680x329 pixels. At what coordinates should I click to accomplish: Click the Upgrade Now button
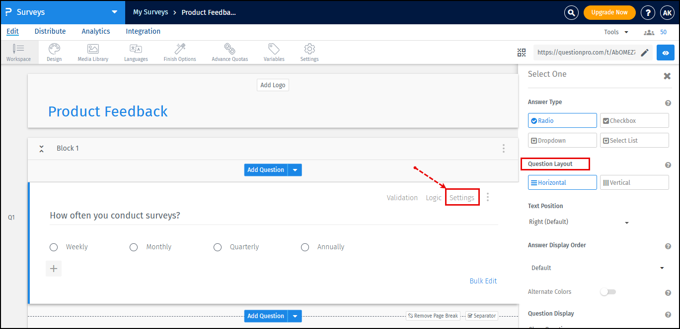tap(609, 12)
